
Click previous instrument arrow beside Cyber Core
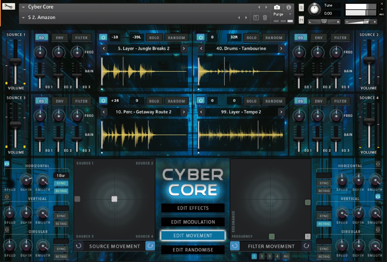(x=259, y=7)
